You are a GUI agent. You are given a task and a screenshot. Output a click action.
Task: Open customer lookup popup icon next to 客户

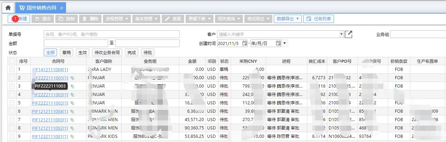click(349, 34)
